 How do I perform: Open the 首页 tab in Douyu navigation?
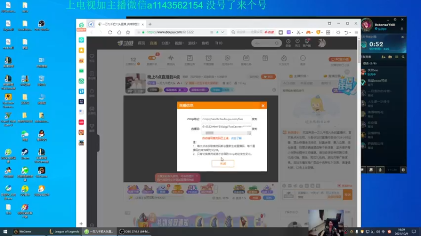(142, 43)
